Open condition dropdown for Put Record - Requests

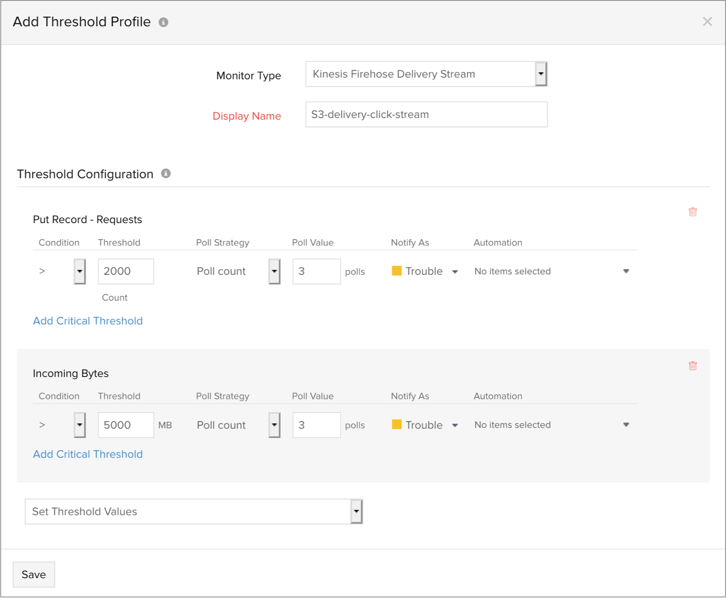[x=80, y=271]
